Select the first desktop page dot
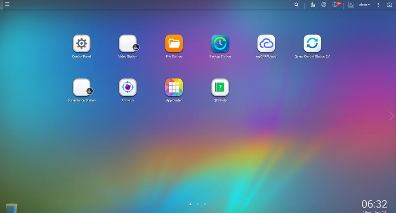The height and width of the screenshot is (213, 396). pyautogui.click(x=191, y=204)
